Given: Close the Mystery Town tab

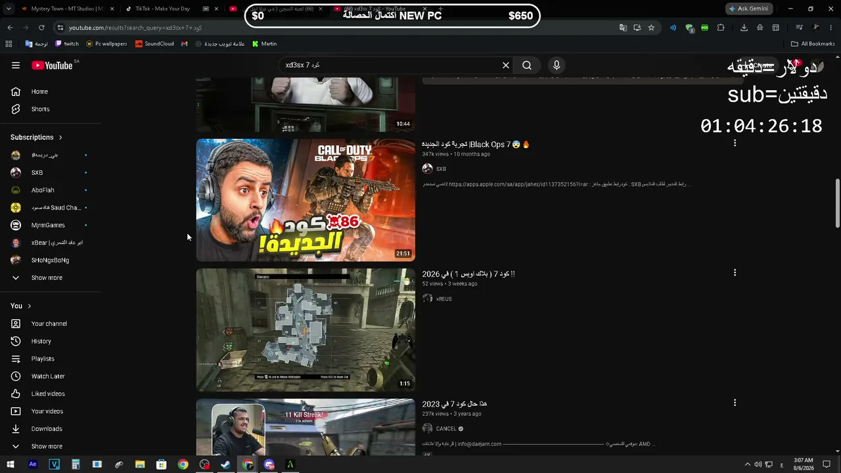Looking at the screenshot, I should [112, 9].
